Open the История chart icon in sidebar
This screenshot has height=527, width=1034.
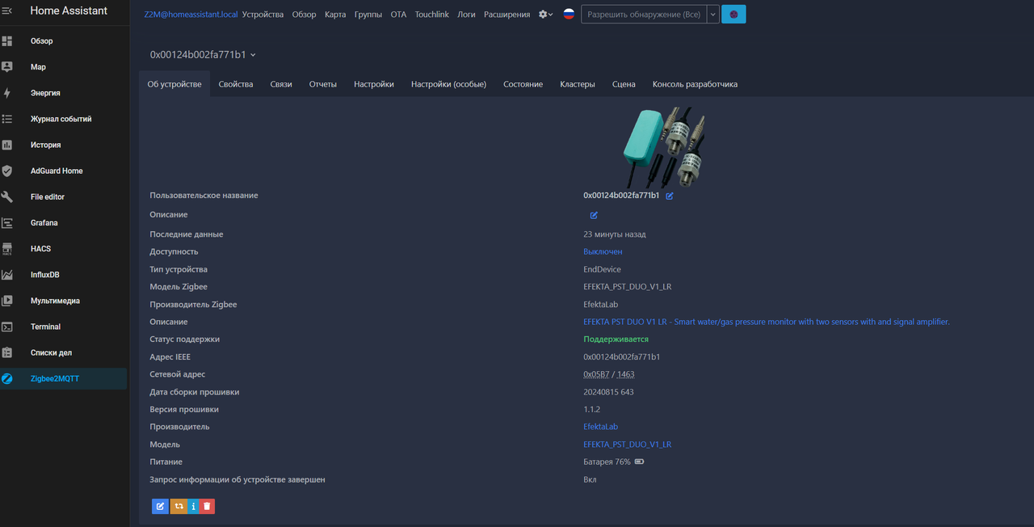pos(7,145)
